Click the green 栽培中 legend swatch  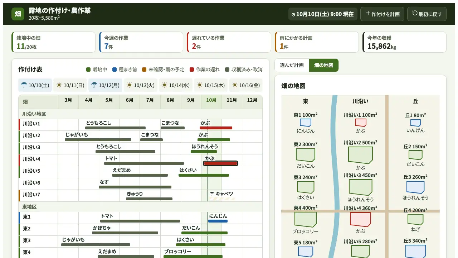click(x=88, y=70)
